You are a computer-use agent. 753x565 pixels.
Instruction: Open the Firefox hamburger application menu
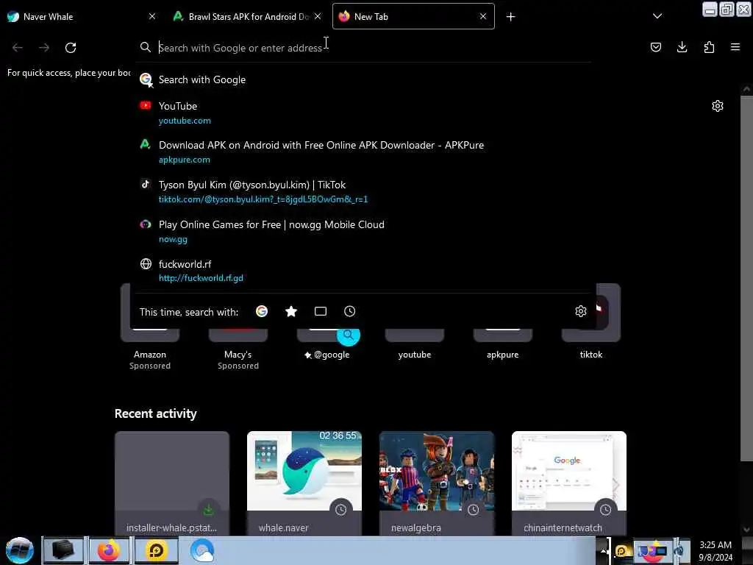click(735, 47)
